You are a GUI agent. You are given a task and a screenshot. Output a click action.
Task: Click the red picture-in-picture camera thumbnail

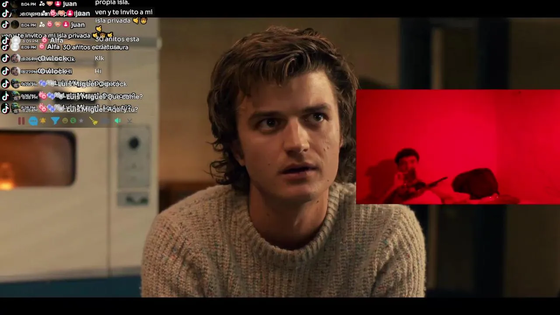[458, 147]
